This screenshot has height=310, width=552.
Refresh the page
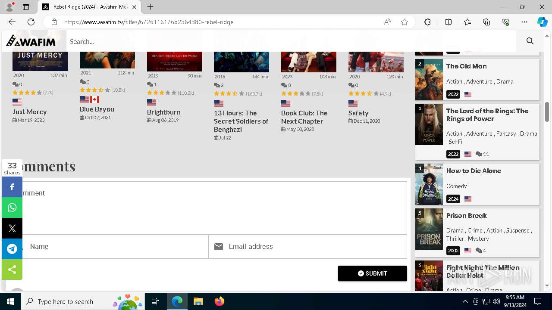point(31,22)
